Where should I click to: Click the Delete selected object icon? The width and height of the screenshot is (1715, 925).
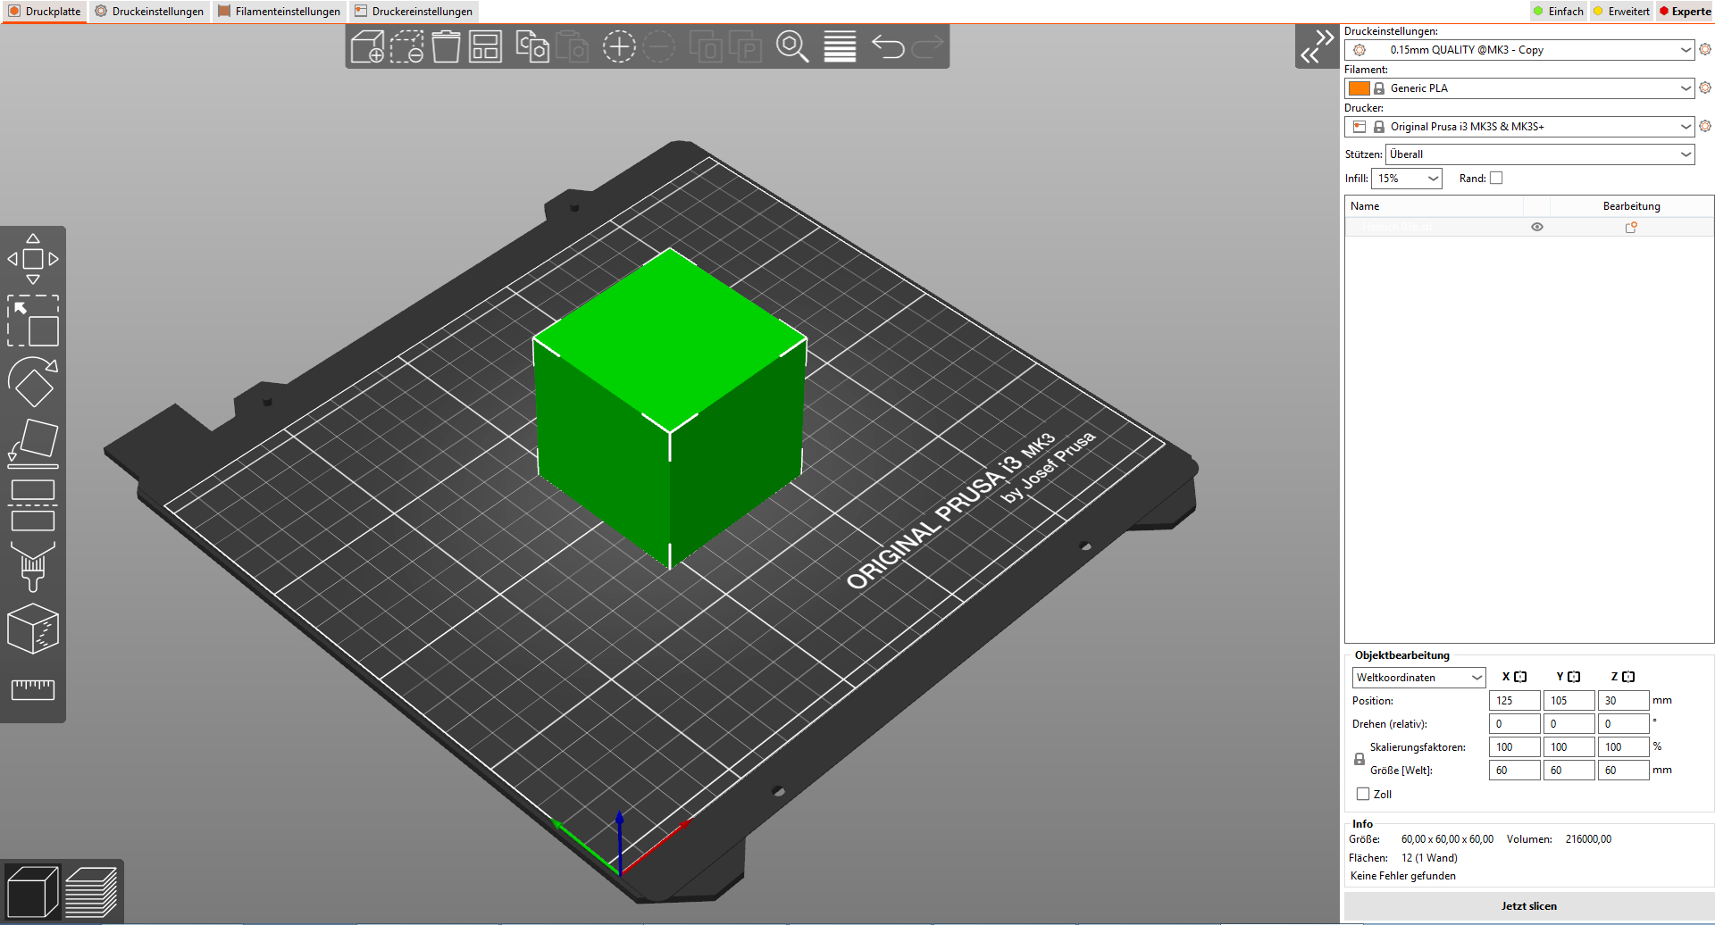[406, 46]
